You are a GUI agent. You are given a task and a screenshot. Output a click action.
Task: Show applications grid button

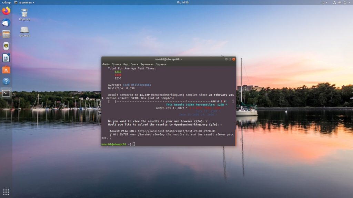pos(6,192)
